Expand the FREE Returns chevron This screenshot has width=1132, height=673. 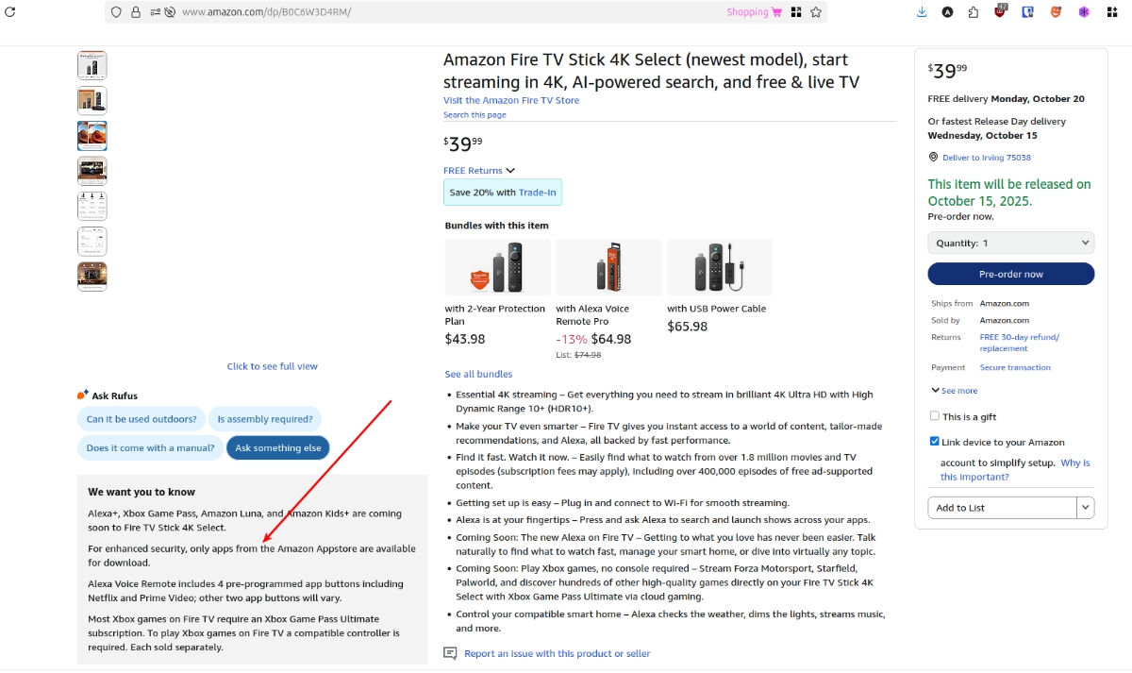coord(510,171)
